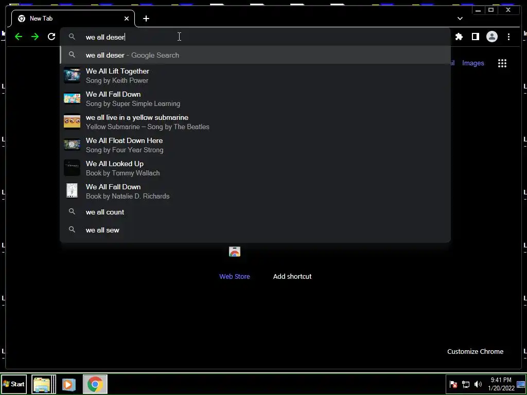This screenshot has width=527, height=395.
Task: Click Customize Chrome button
Action: (x=475, y=351)
